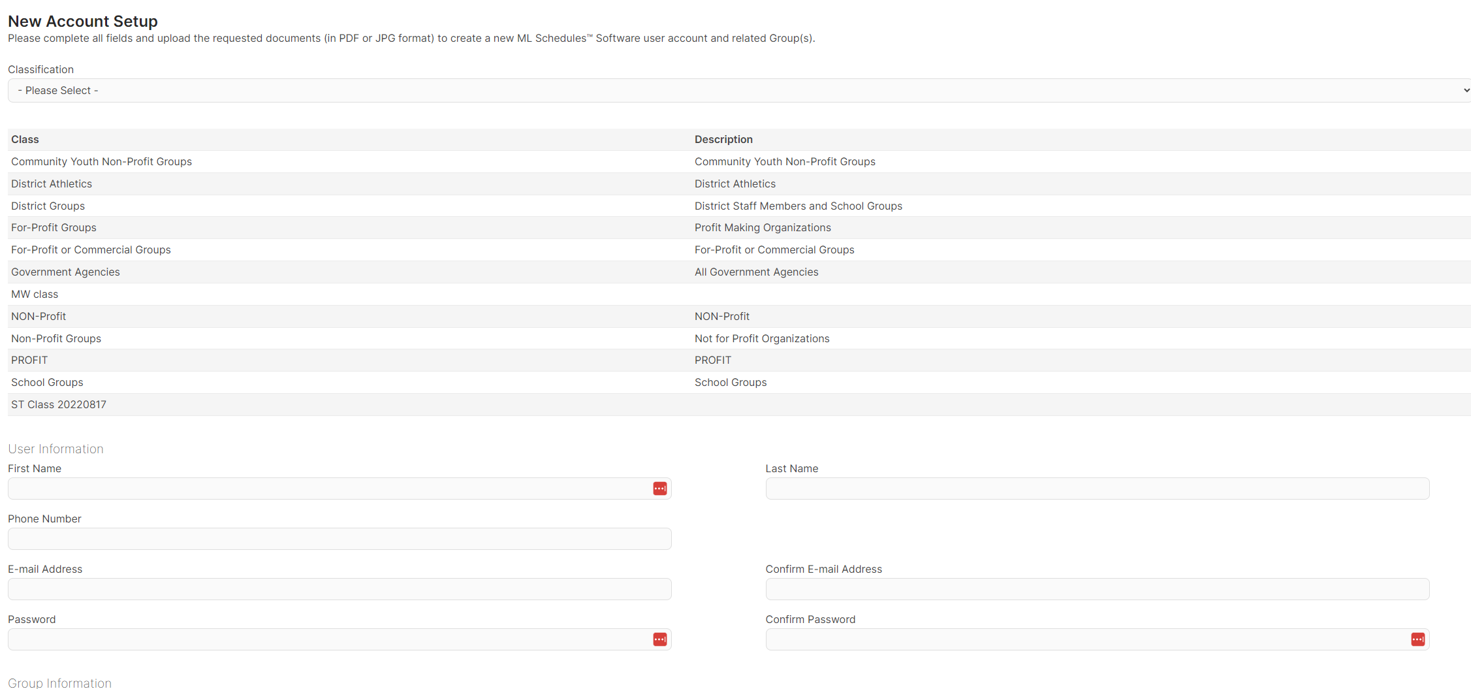Click the E-mail Address input field

pos(340,589)
